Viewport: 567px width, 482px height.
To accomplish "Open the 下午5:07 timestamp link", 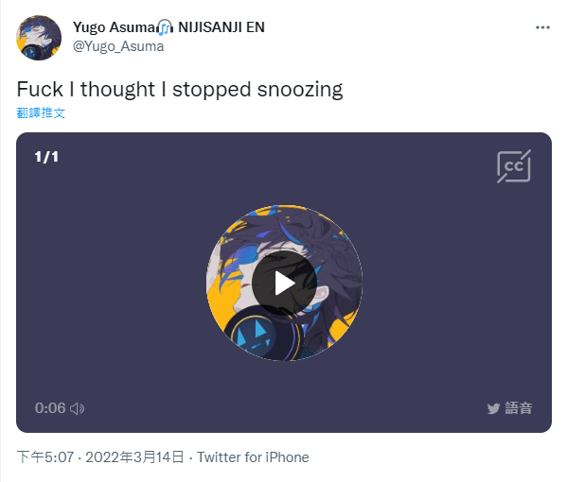I will (45, 457).
